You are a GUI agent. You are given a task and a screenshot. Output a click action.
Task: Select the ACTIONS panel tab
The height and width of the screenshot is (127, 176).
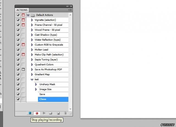coord(22,10)
